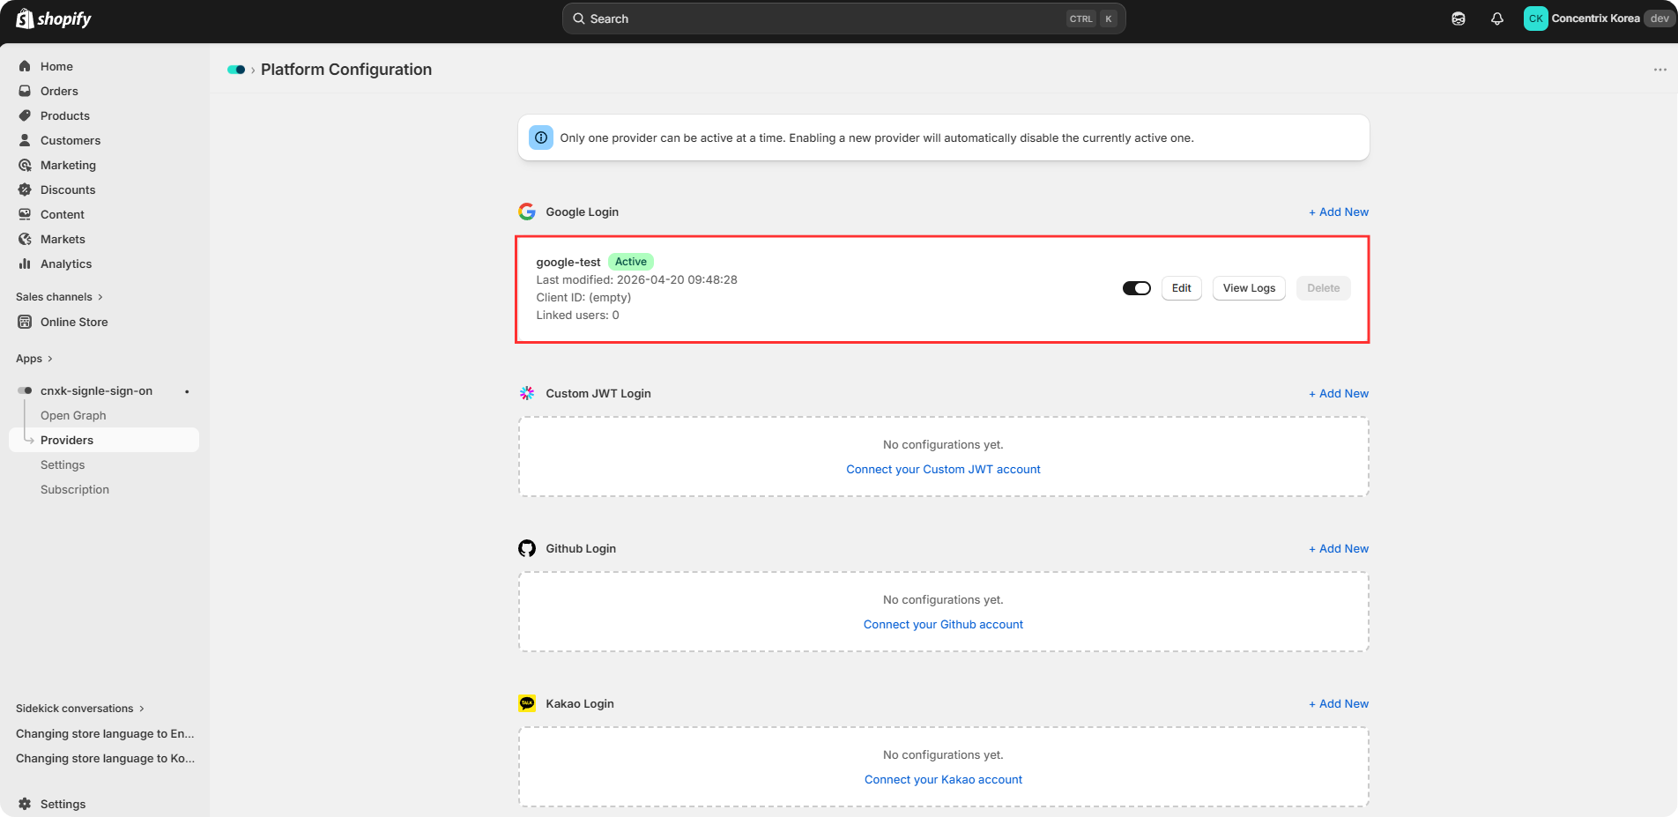Open the app's Settings subpage
Screen dimensions: 1678x817
point(63,464)
